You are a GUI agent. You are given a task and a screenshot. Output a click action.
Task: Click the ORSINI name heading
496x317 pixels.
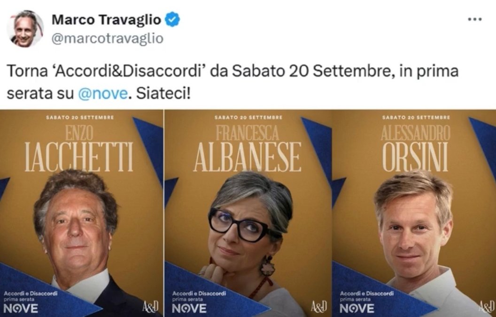tap(415, 157)
